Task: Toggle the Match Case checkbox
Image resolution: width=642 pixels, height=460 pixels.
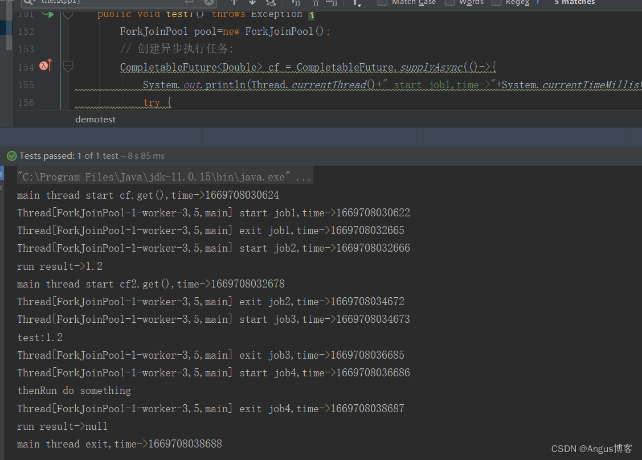Action: tap(382, 2)
